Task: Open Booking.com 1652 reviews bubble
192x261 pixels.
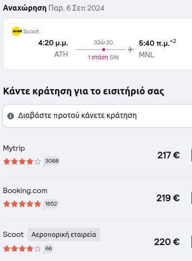Action: 51,204
